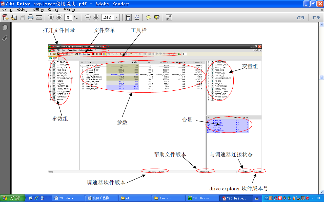Toggle fit one full page icon
The height and width of the screenshot is (202, 324).
click(137, 17)
